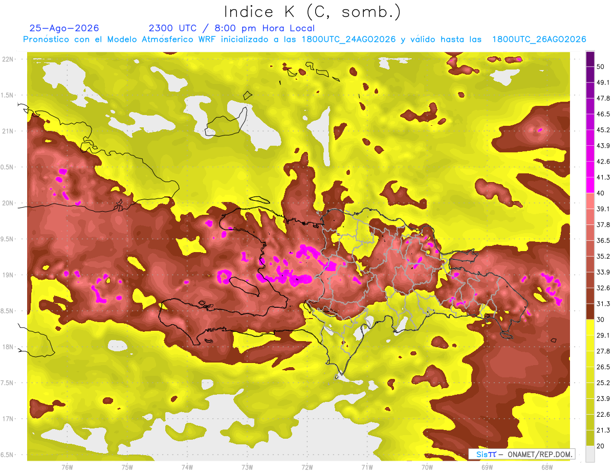Click the "69W" longitude label

(x=487, y=467)
